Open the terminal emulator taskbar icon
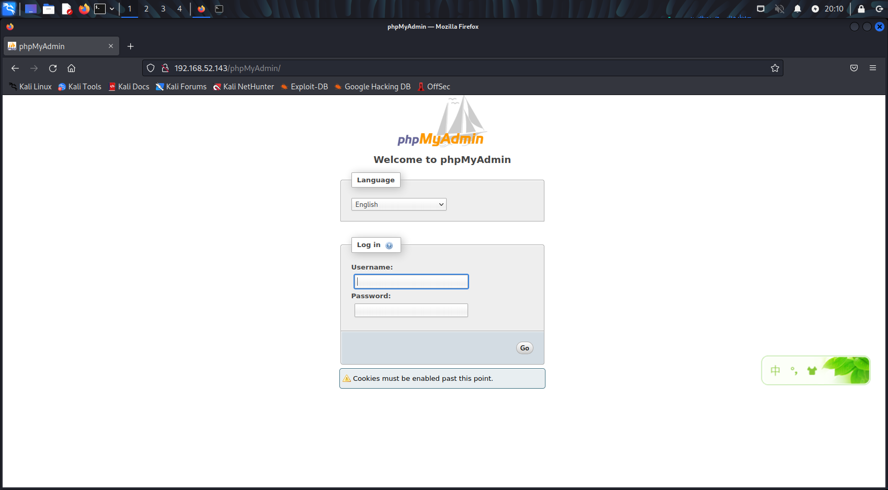This screenshot has width=888, height=490. point(100,9)
